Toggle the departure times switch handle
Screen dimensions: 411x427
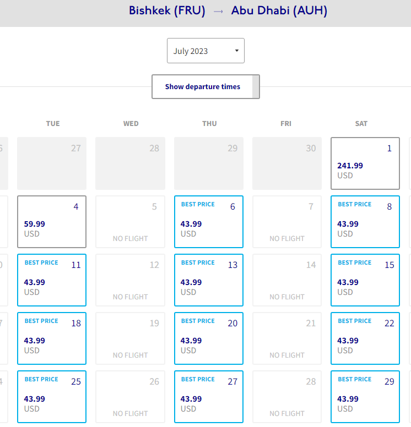coord(256,86)
